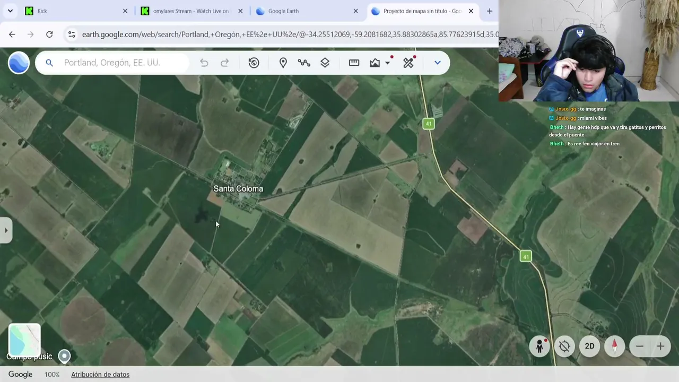
Task: Close the Google Earth tab
Action: (x=355, y=11)
